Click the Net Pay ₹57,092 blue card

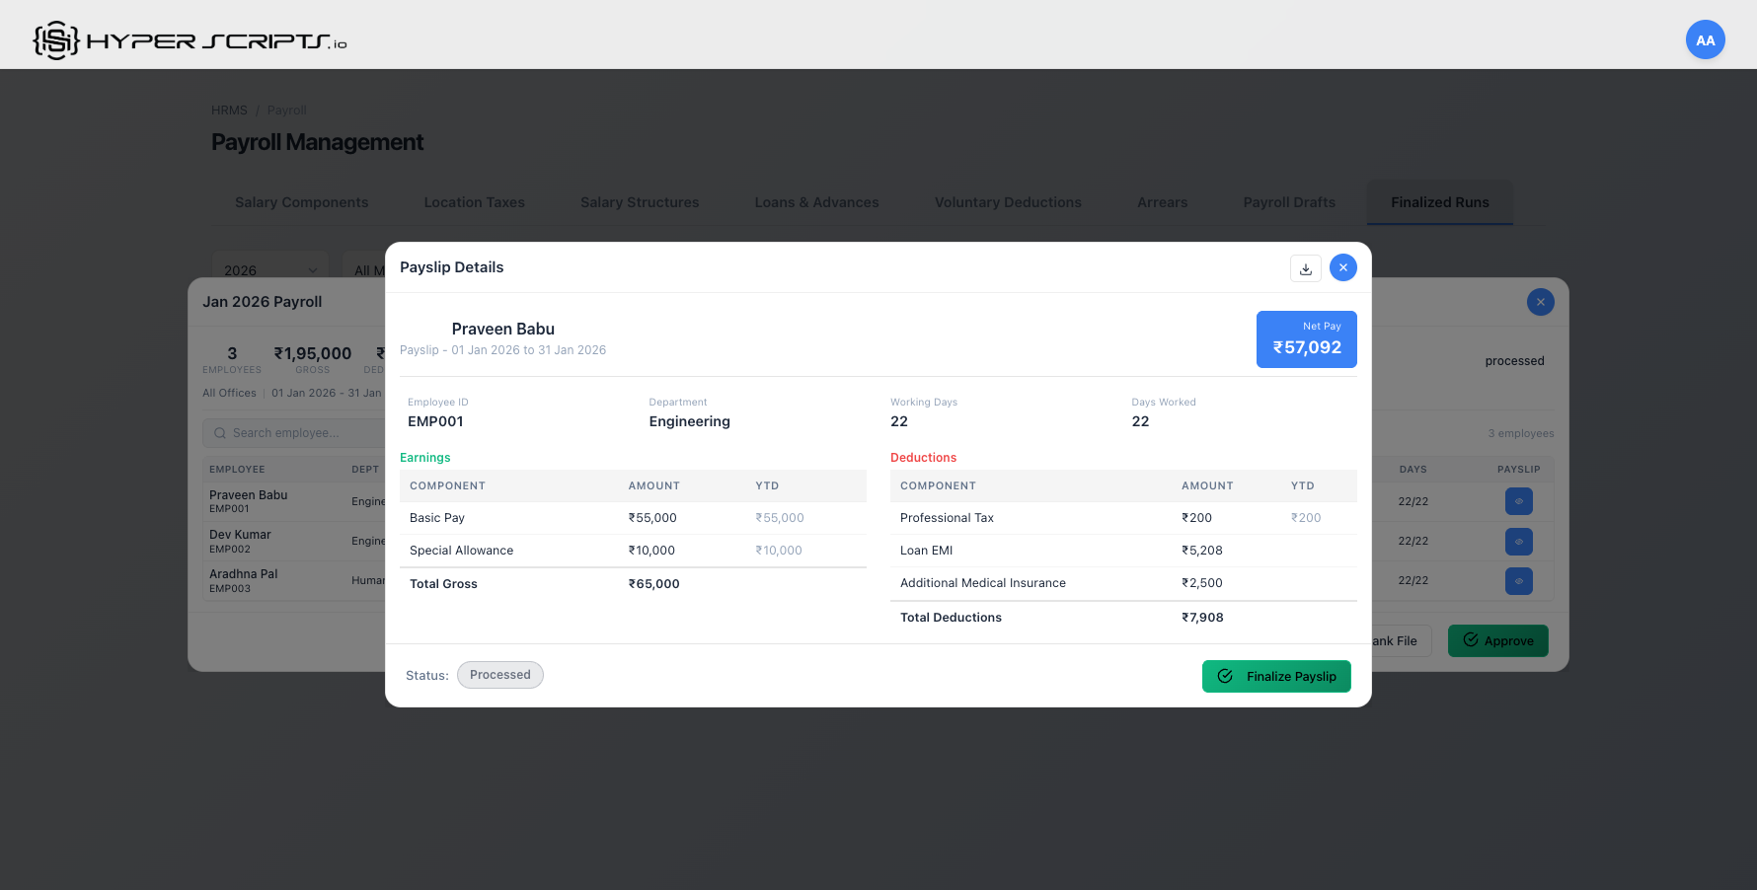coord(1306,339)
